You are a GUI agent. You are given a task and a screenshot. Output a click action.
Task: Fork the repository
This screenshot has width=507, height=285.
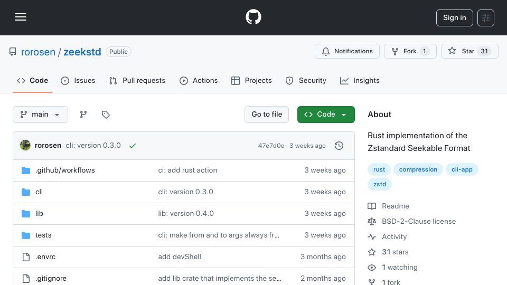[x=410, y=51]
